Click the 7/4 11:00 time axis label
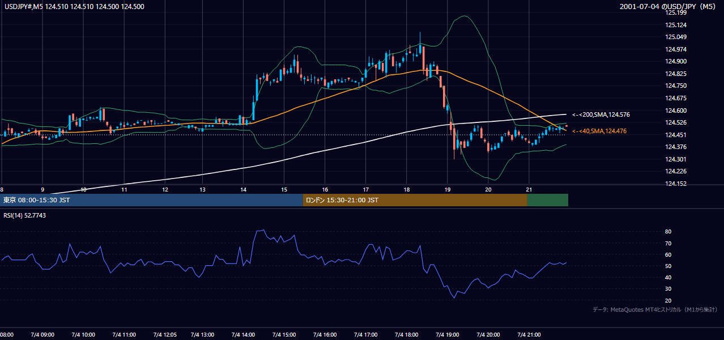Image resolution: width=724 pixels, height=340 pixels. [x=123, y=335]
